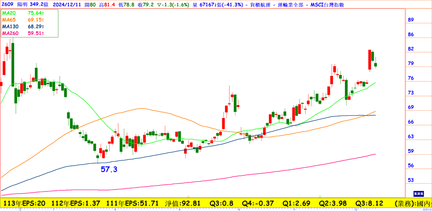432x211 pixels.
Task: Click the 陽明 stock name
Action: tap(22, 5)
